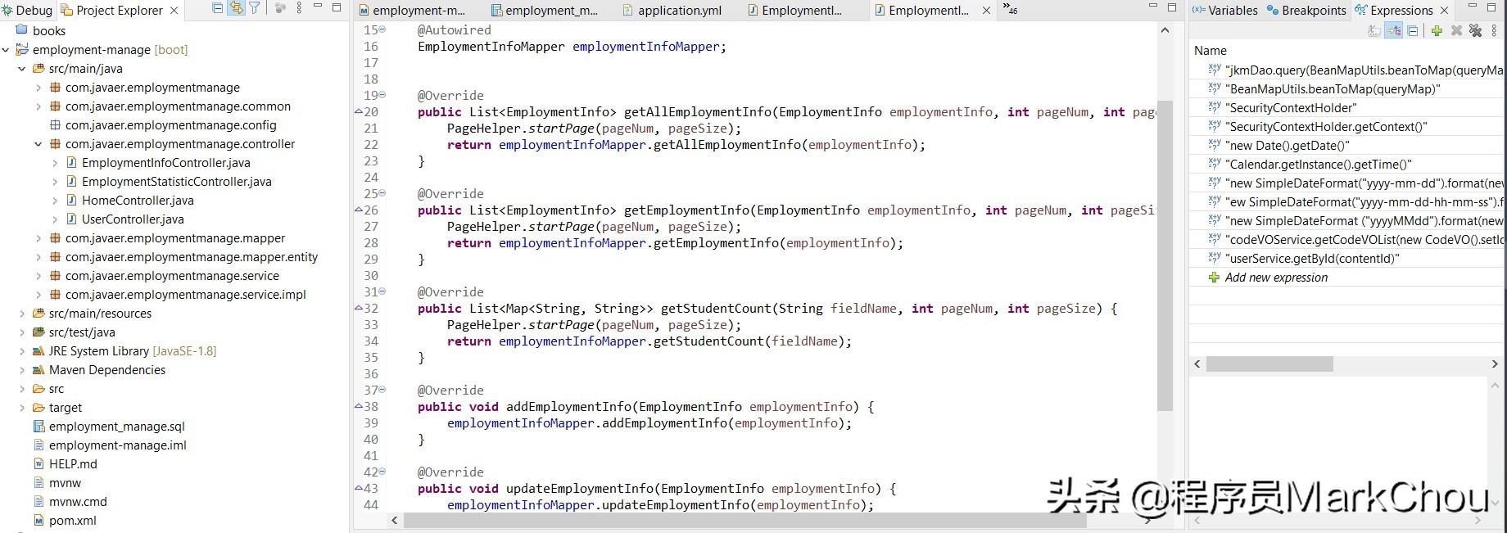
Task: Expand Maven Dependencies node
Action: (x=22, y=370)
